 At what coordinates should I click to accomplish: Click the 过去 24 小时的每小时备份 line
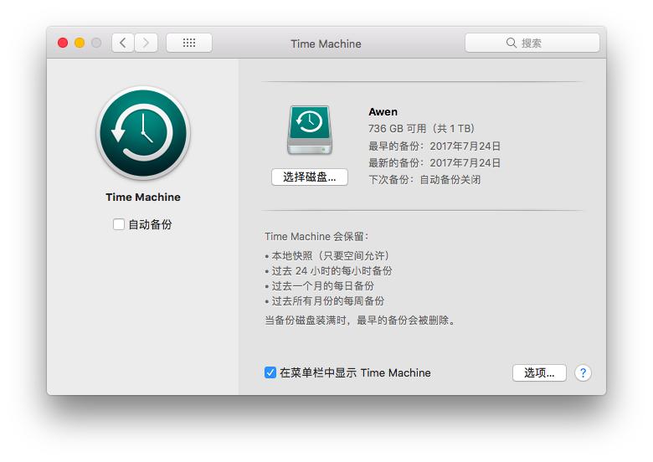click(x=328, y=271)
